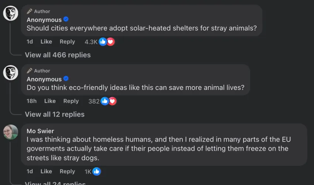The height and width of the screenshot is (185, 314).
Task: Click the Anonymous mask avatar on the first comment
Action: (x=11, y=14)
